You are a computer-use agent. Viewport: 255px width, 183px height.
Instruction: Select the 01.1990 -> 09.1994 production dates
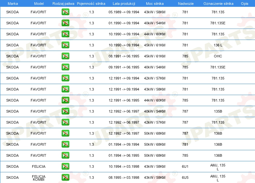tap(124, 23)
